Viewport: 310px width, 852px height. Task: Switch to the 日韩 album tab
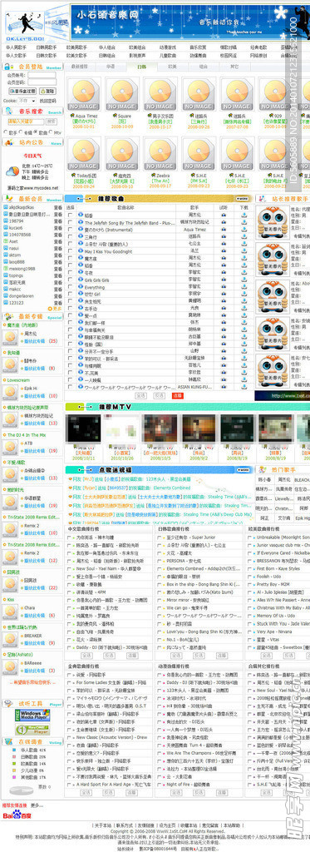pos(141,67)
